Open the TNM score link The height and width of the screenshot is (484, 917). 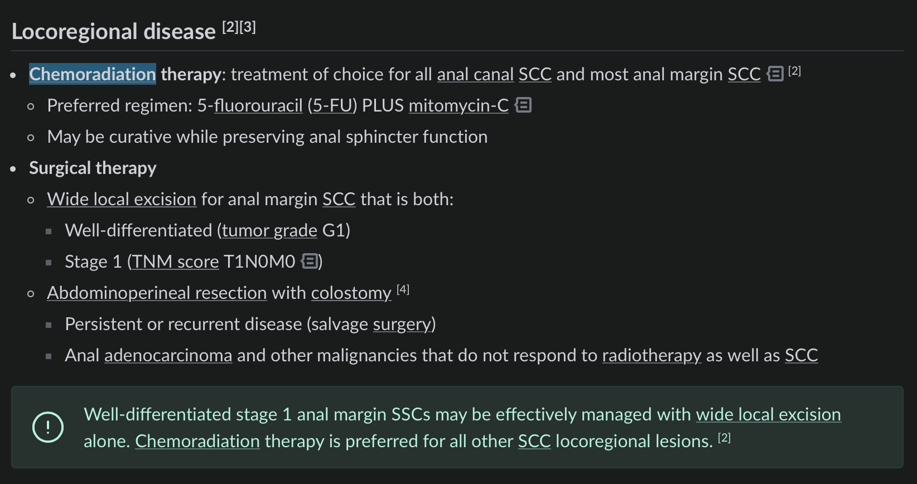click(175, 262)
